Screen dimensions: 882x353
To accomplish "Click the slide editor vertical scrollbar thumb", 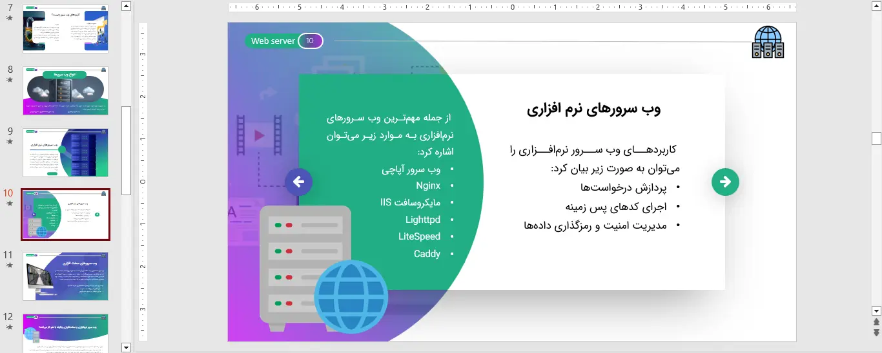I will [x=876, y=138].
